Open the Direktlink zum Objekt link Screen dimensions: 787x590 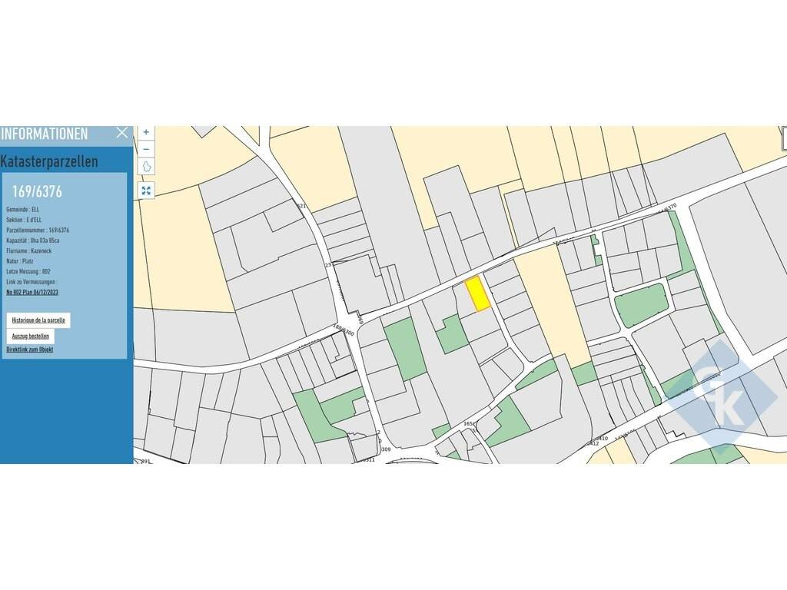click(30, 350)
